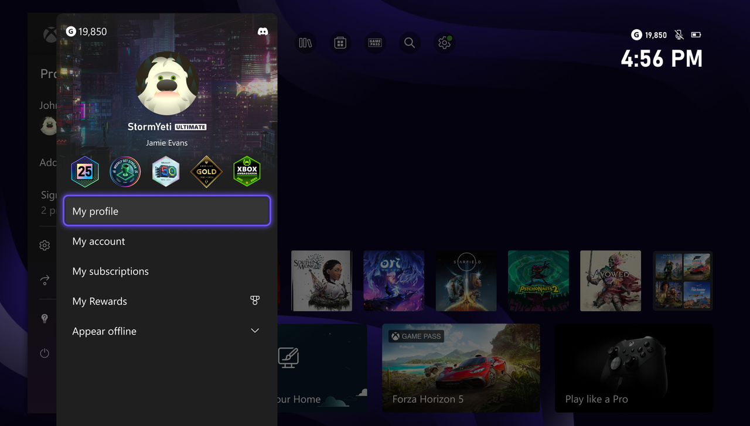Open the Game Pass icon in top bar
The height and width of the screenshot is (426, 750).
[375, 43]
